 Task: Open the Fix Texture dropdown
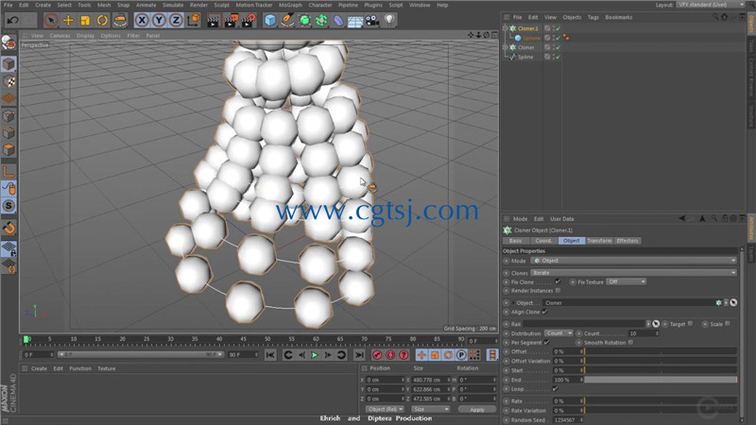pyautogui.click(x=627, y=281)
